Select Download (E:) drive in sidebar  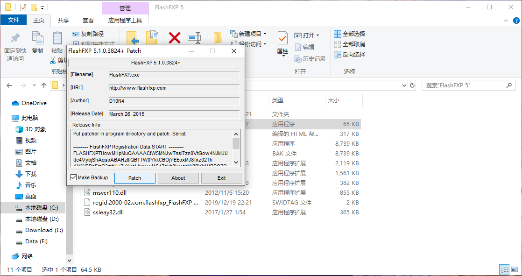pyautogui.click(x=39, y=230)
